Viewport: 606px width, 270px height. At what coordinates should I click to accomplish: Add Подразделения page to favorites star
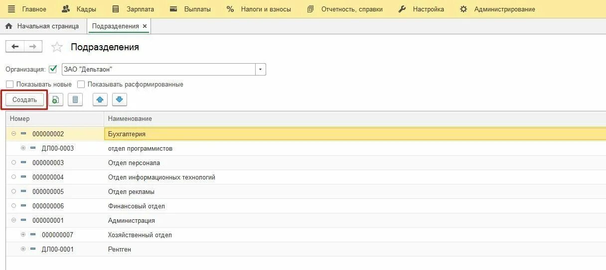click(x=57, y=47)
